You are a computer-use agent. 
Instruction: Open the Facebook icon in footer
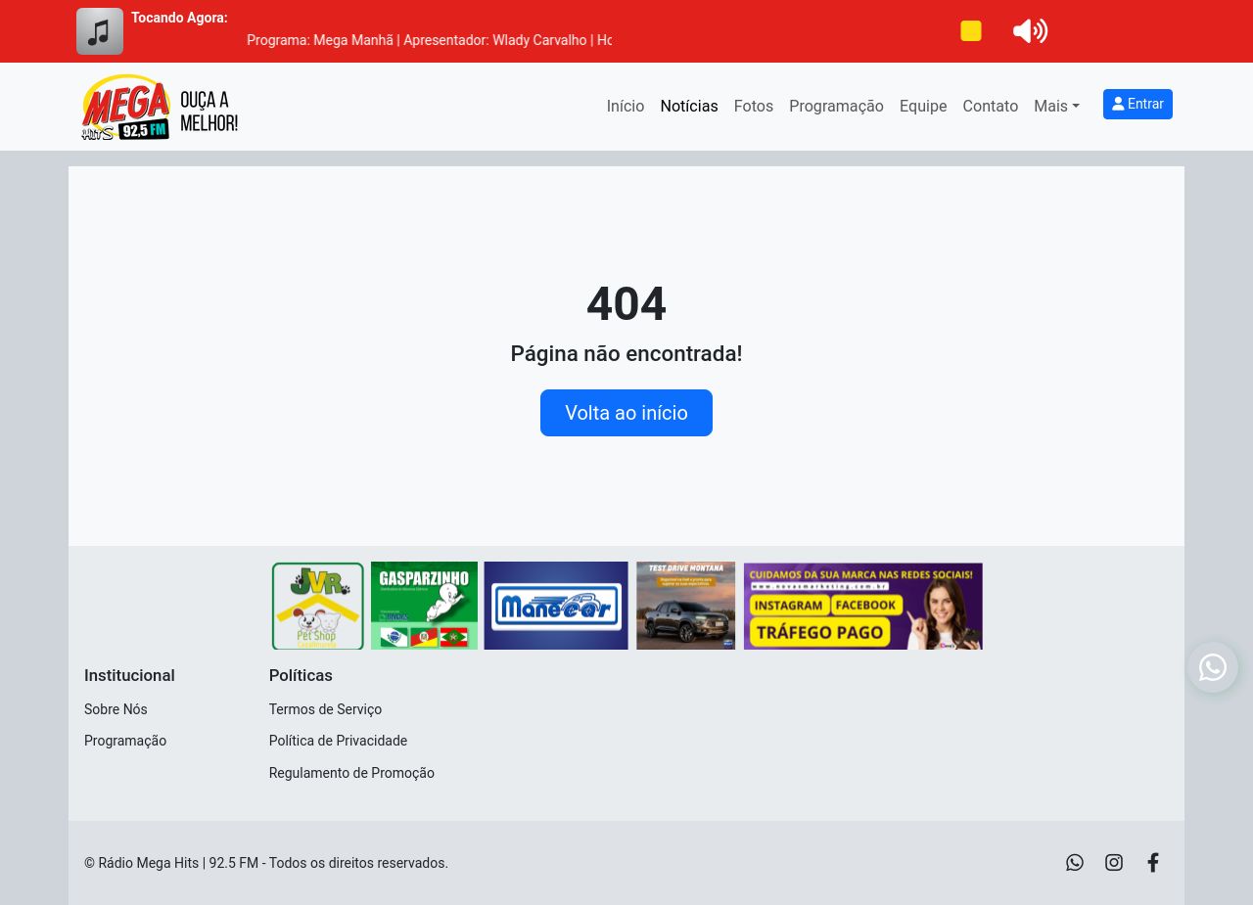(x=1153, y=862)
